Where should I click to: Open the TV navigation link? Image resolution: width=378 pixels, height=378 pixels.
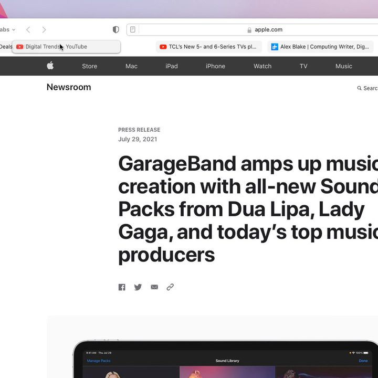[x=303, y=66]
